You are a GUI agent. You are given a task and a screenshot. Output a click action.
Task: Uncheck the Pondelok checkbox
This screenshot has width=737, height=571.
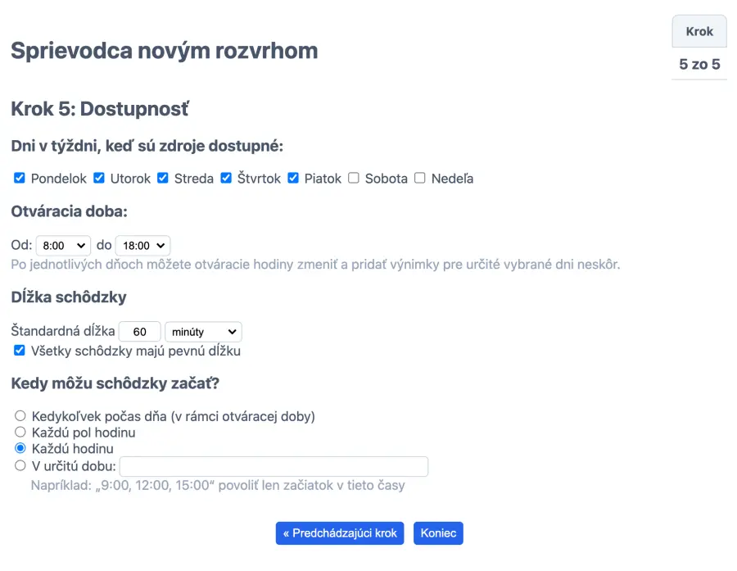click(x=20, y=178)
